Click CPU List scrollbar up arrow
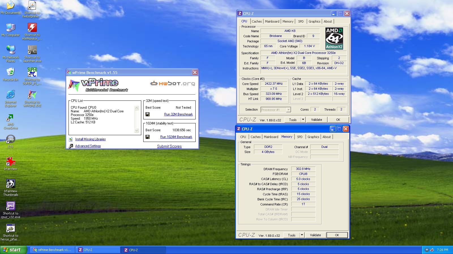The width and height of the screenshot is (453, 254). (x=137, y=108)
